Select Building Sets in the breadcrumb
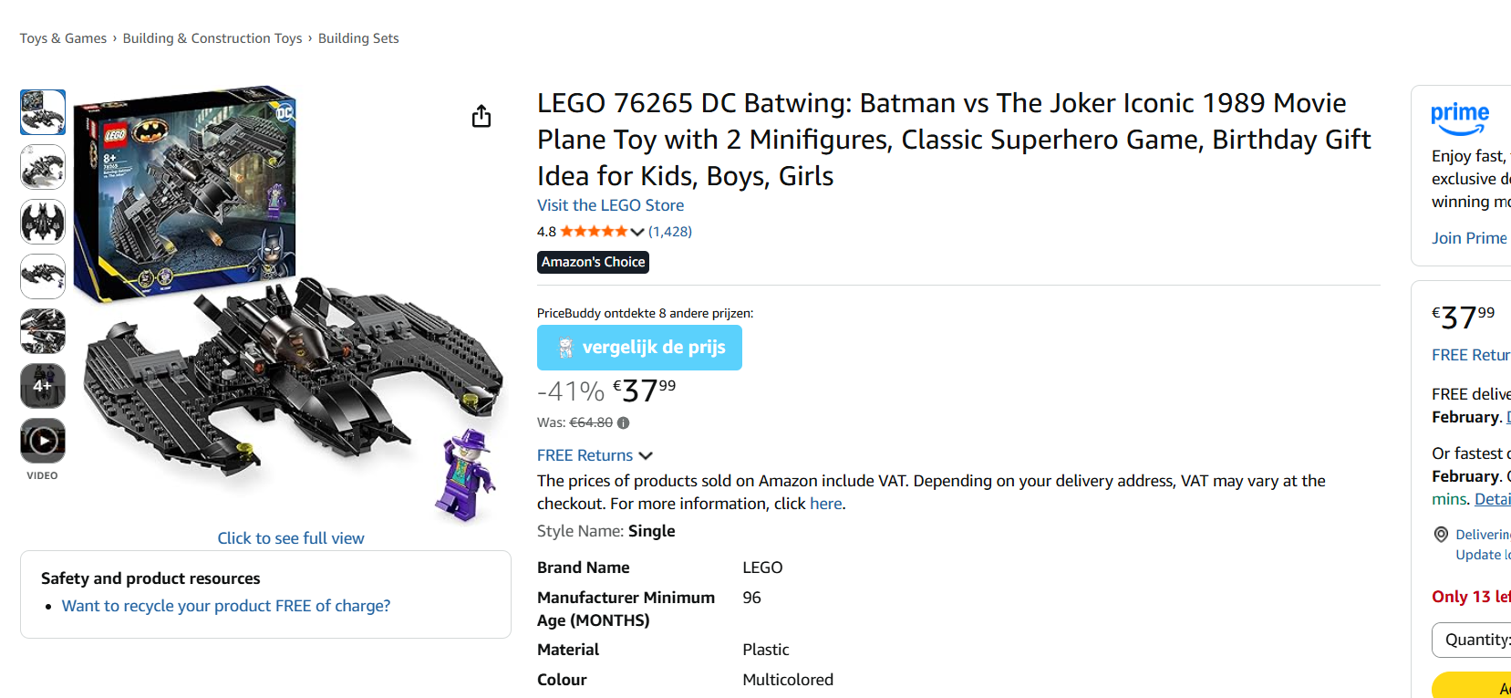The image size is (1511, 698). tap(358, 37)
